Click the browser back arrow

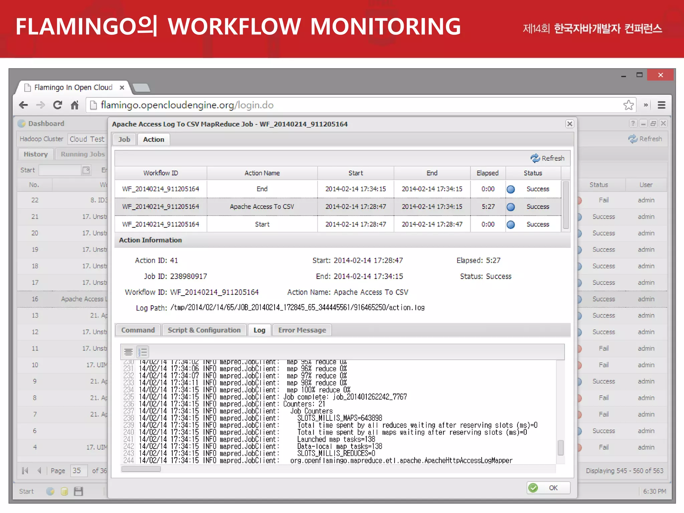(23, 105)
